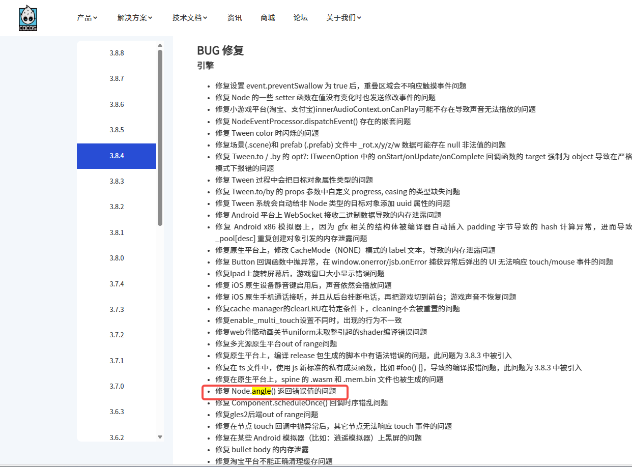The height and width of the screenshot is (467, 632).
Task: Click the cache-manager clearLRU fix line
Action: pos(337,309)
